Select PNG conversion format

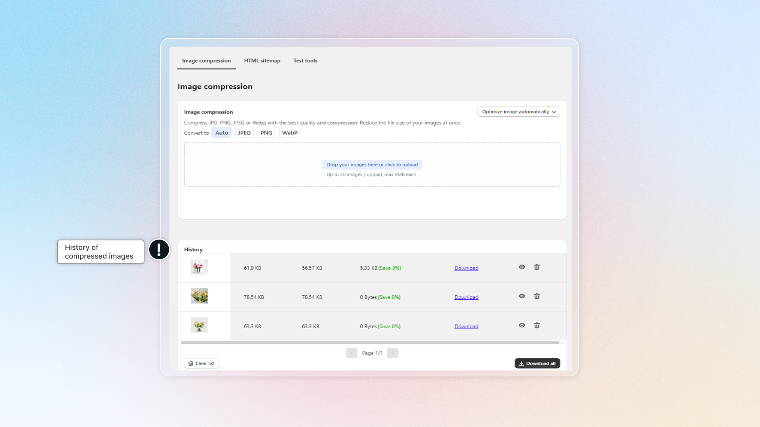[x=266, y=132]
